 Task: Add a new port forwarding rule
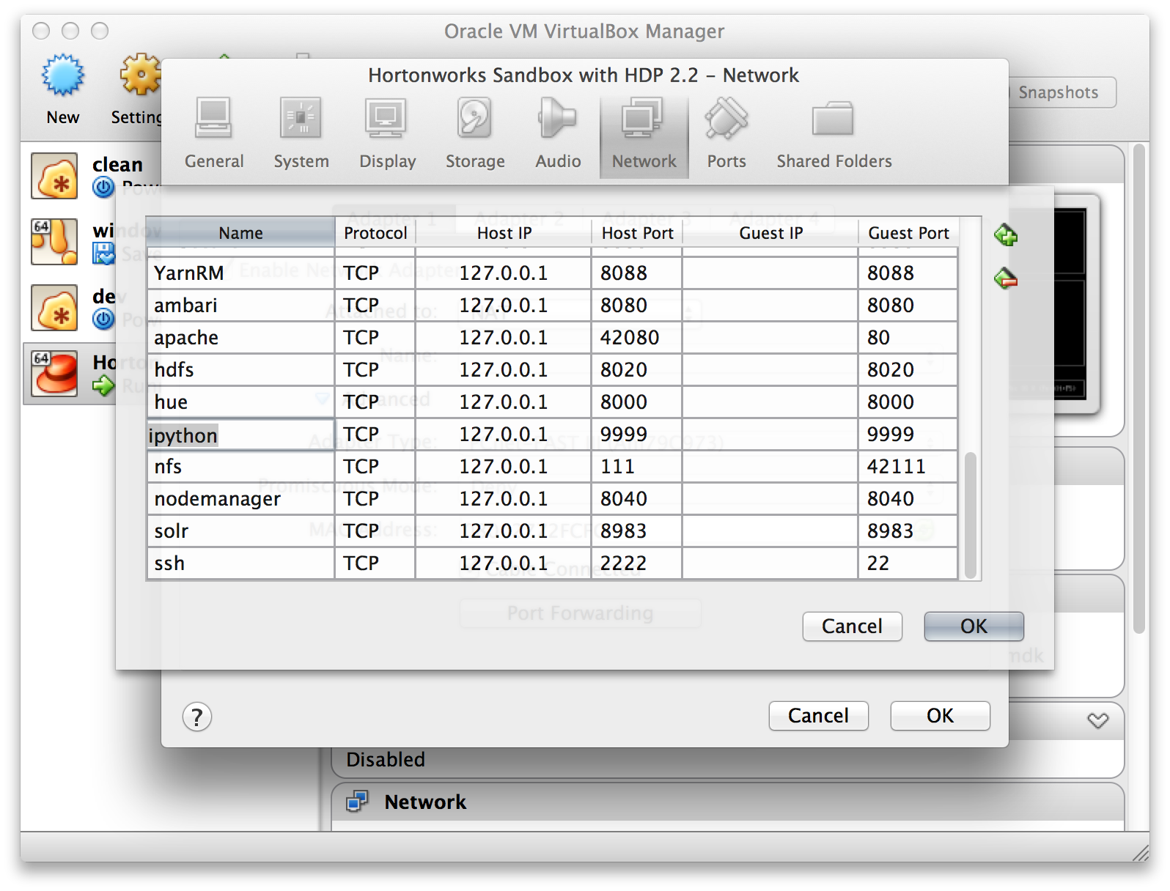1006,236
